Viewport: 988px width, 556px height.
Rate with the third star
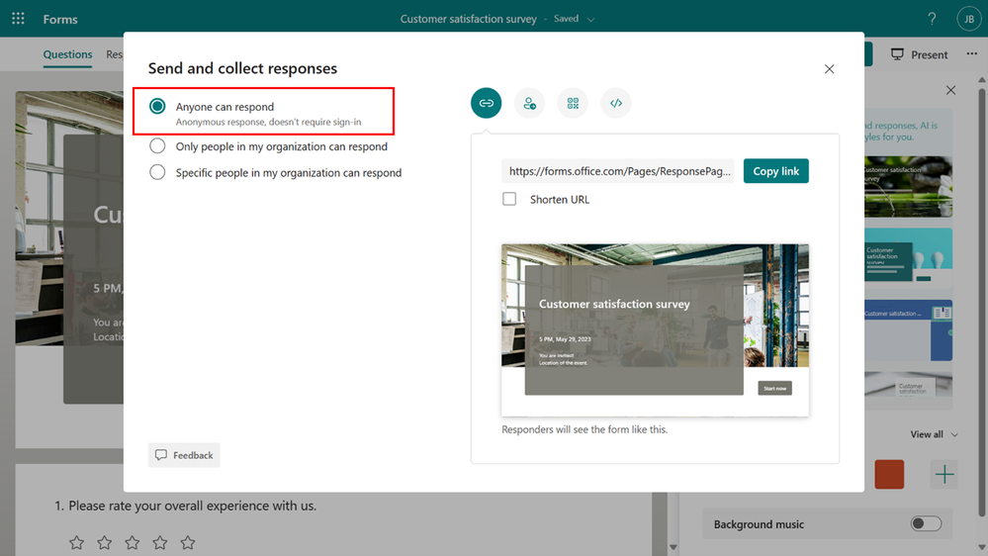tap(133, 542)
